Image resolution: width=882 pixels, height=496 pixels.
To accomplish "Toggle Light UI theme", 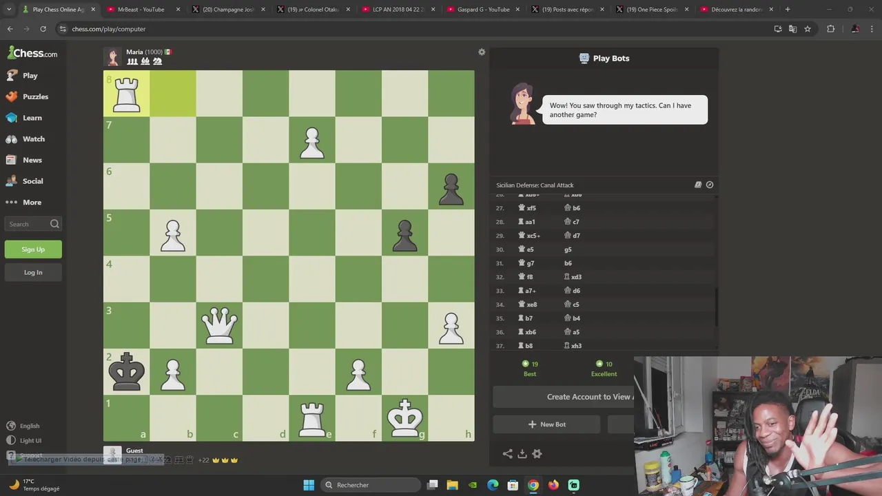I will tap(24, 440).
